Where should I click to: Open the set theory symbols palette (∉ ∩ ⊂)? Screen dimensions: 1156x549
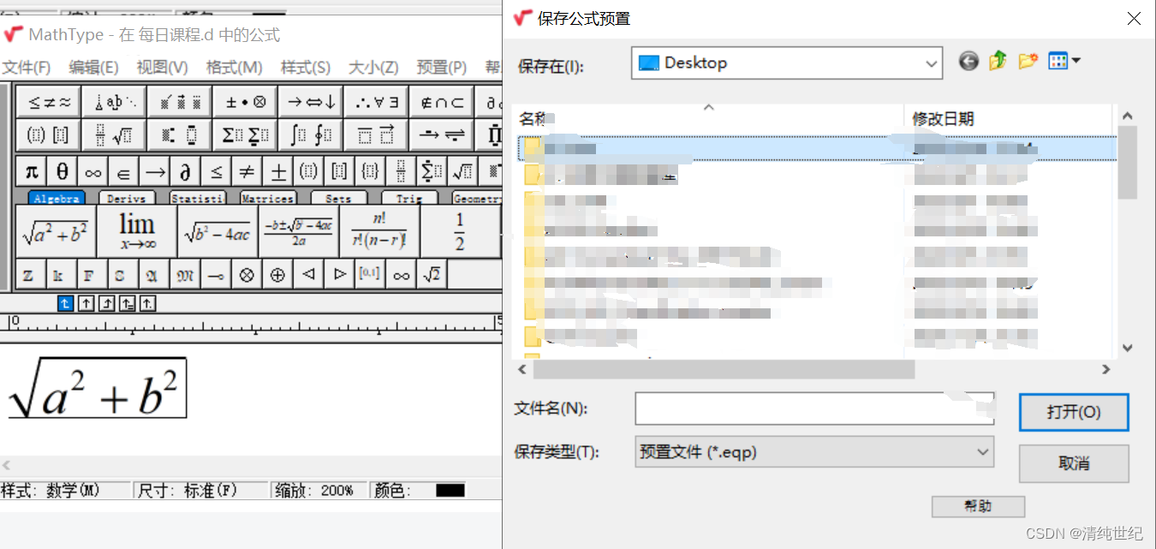point(442,102)
